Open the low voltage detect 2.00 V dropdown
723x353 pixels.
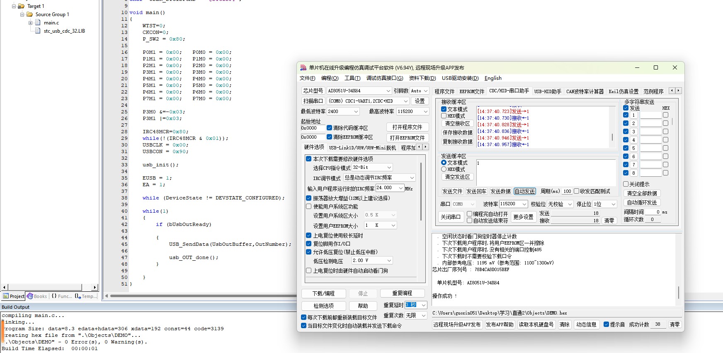click(389, 260)
